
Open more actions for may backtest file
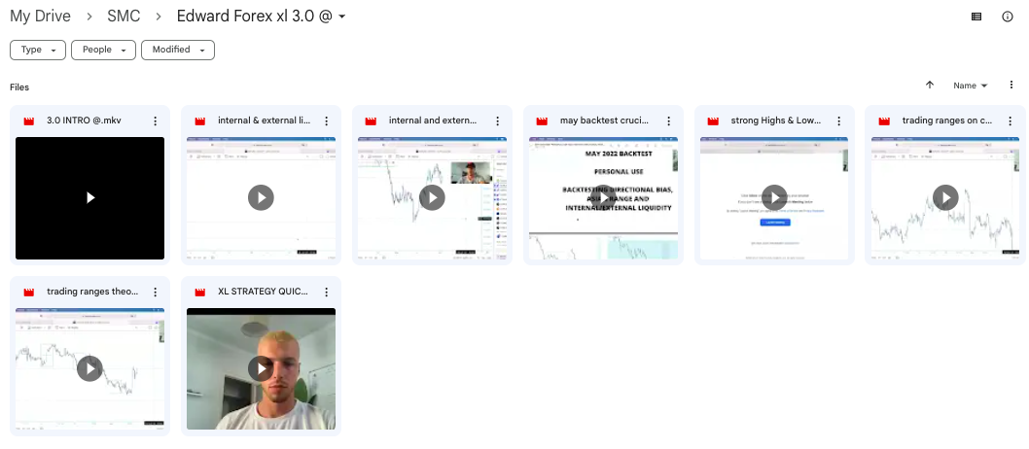click(669, 121)
